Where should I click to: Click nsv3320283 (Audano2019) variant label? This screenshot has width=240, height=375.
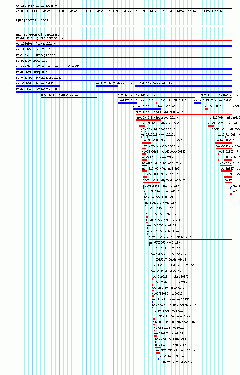153,83
